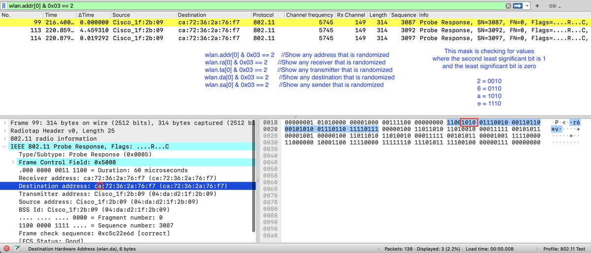This screenshot has height=253, width=591.
Task: Sort by Sequence column header
Action: [403, 15]
